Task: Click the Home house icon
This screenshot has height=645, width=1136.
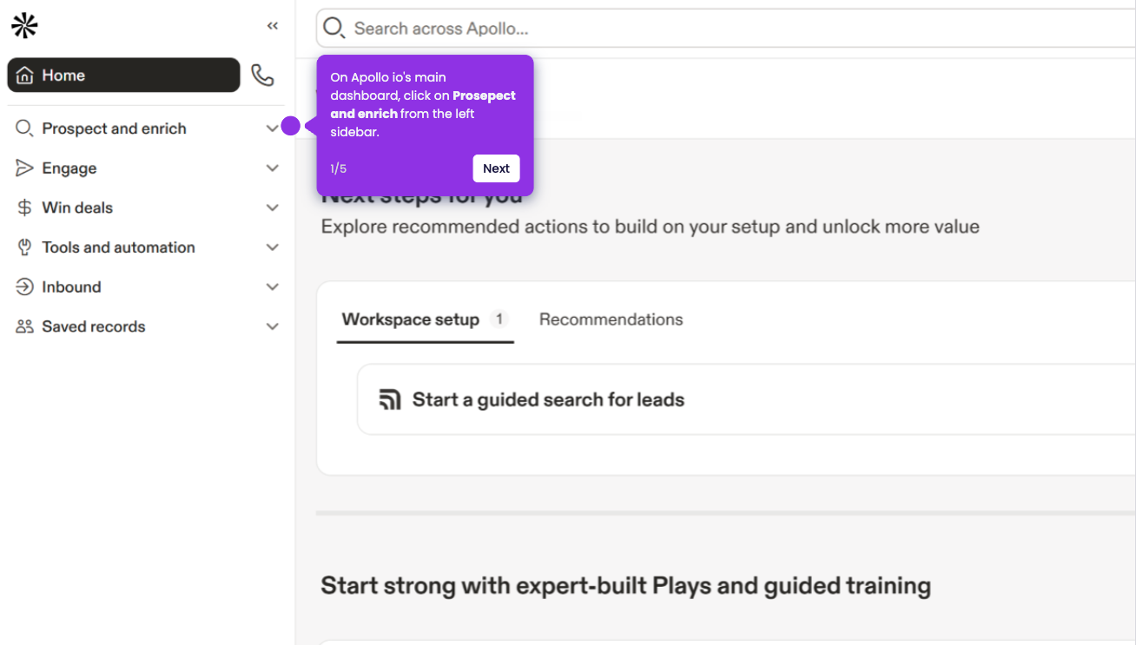Action: pos(25,76)
